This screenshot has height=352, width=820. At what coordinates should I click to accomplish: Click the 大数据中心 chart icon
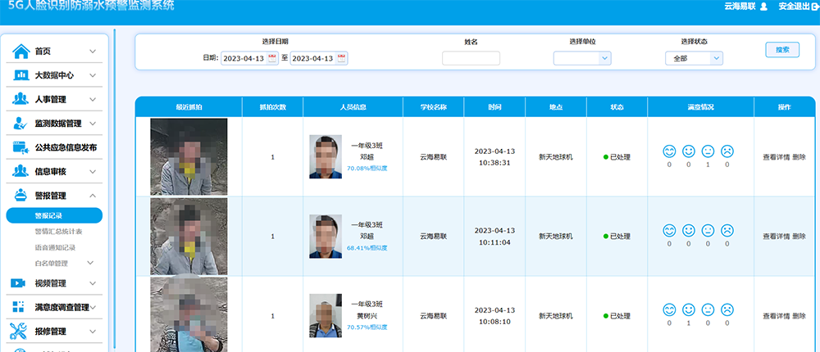pos(21,75)
